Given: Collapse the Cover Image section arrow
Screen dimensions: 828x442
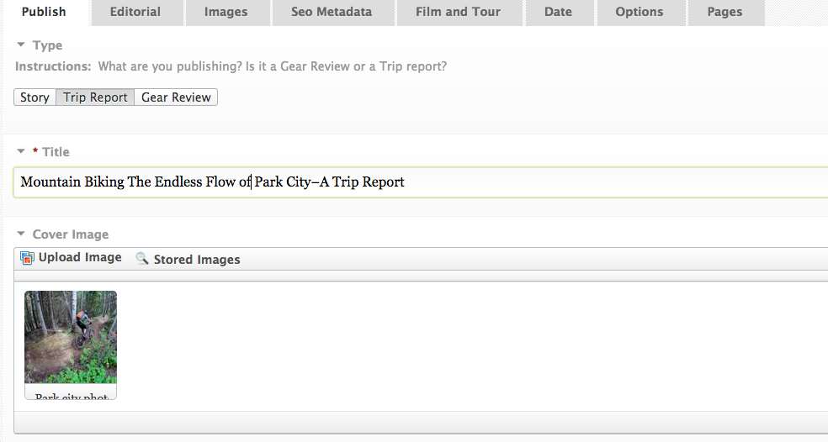Looking at the screenshot, I should tap(21, 234).
